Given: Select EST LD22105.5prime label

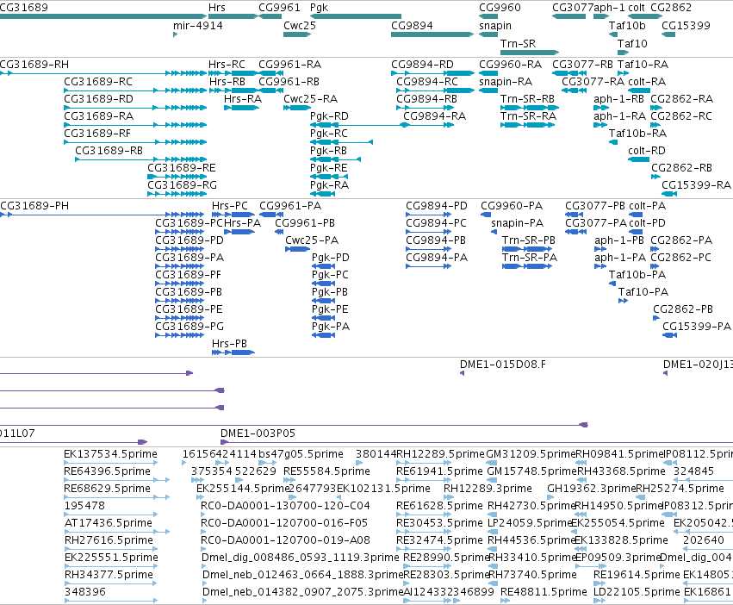Looking at the screenshot, I should coord(637,592).
